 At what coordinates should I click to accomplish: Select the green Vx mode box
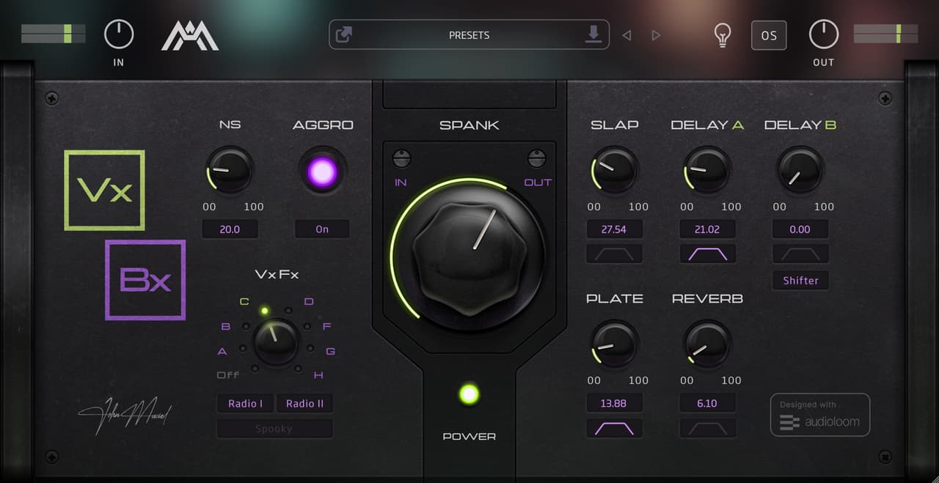pos(105,191)
